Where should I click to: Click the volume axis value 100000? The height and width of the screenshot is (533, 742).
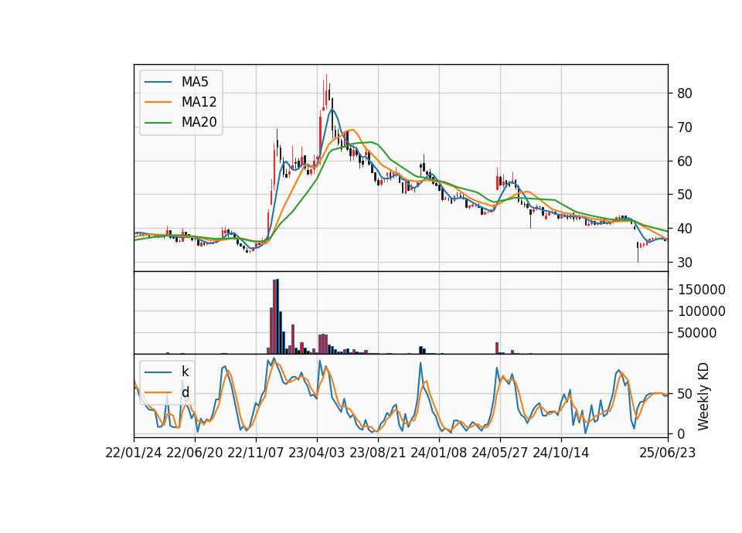701,311
